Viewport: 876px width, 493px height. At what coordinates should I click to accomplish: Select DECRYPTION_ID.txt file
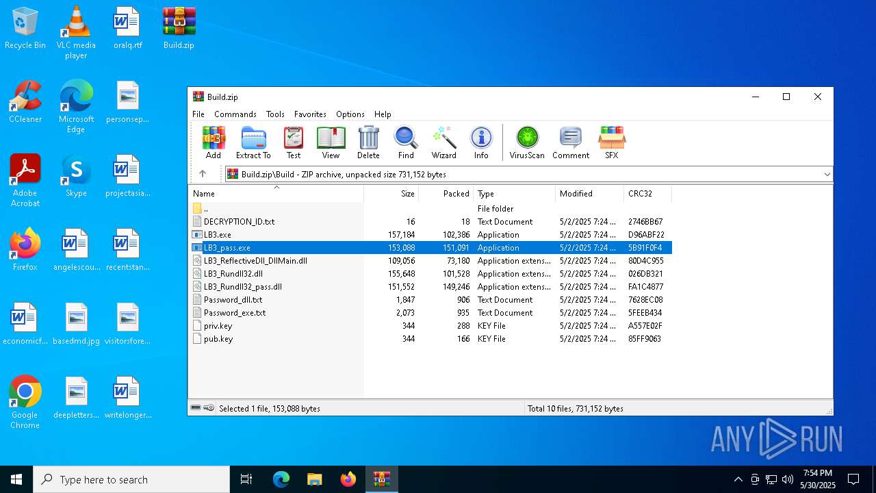[430, 222]
